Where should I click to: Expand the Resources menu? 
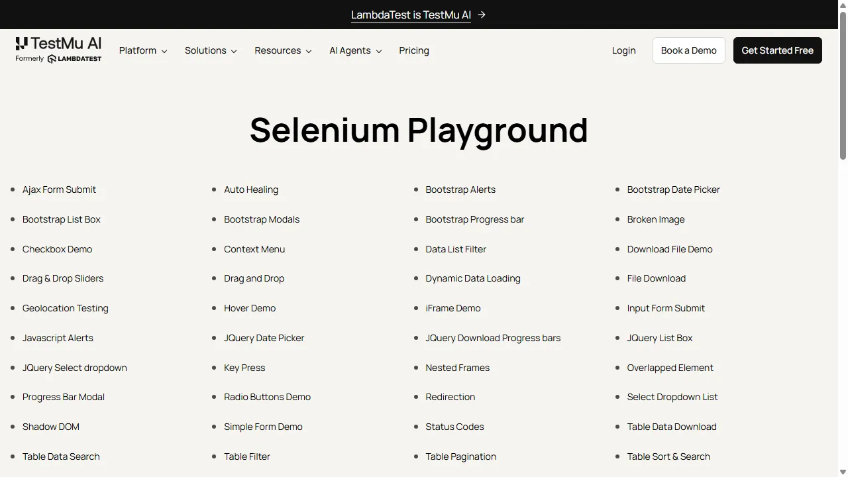tap(283, 50)
